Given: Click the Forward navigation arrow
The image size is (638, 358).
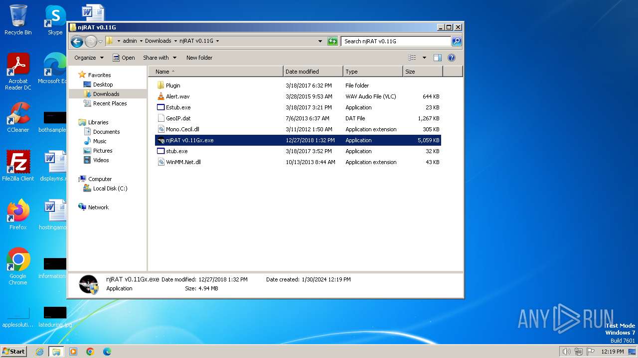Looking at the screenshot, I should [91, 41].
